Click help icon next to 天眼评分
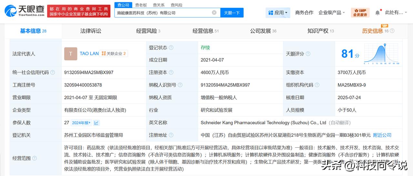The image size is (413, 176). pos(308,54)
